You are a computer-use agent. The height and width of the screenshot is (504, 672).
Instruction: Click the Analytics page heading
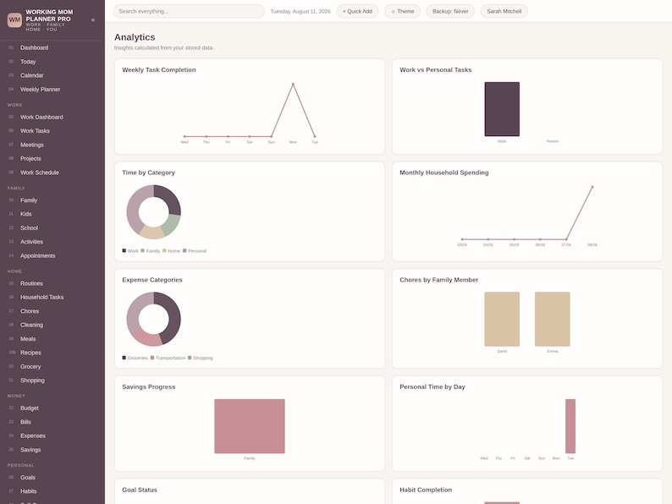click(135, 37)
